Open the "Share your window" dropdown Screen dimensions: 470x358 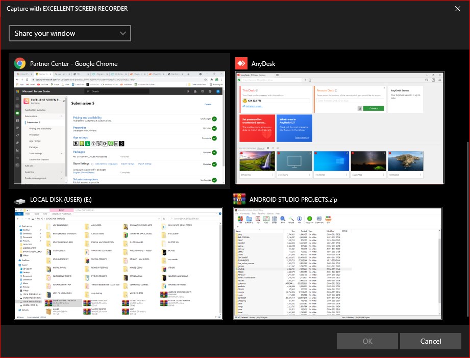[x=70, y=33]
